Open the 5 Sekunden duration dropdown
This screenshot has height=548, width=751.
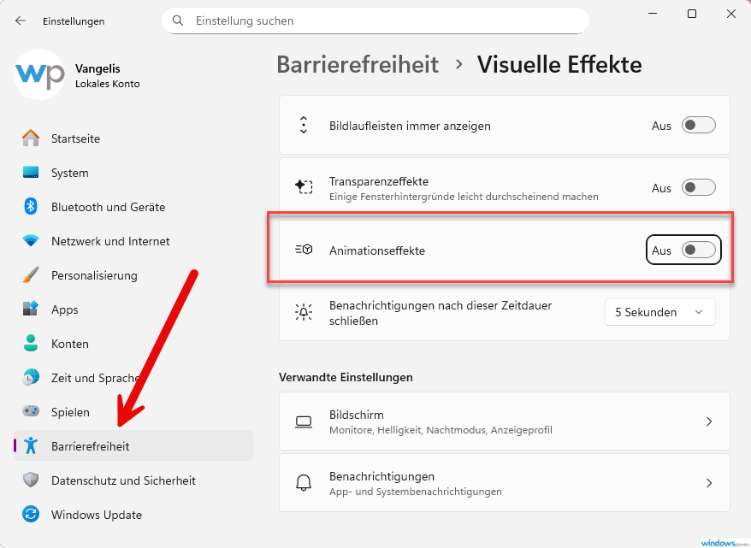[x=659, y=312]
